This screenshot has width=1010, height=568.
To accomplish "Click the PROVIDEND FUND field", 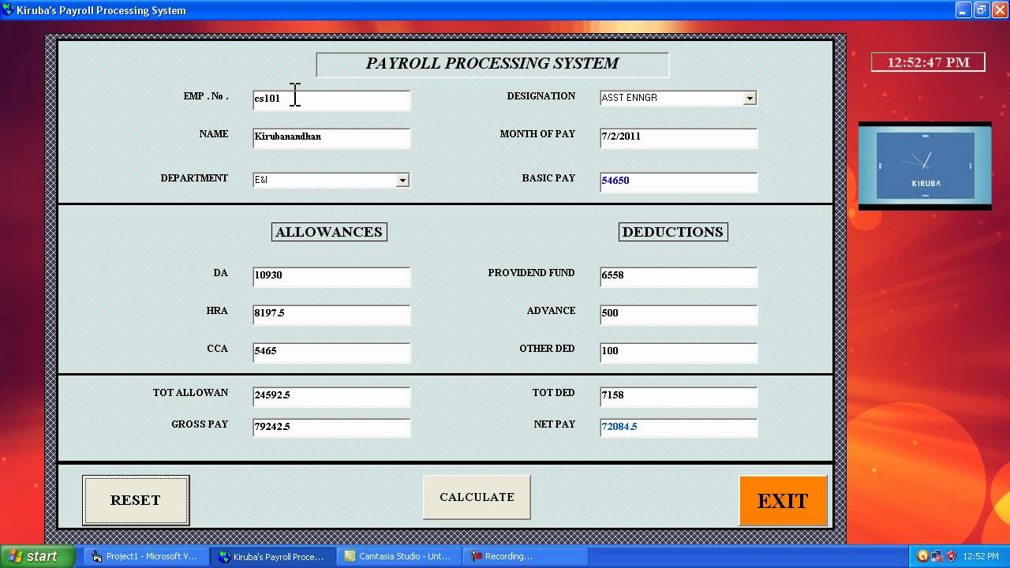I will coord(679,276).
